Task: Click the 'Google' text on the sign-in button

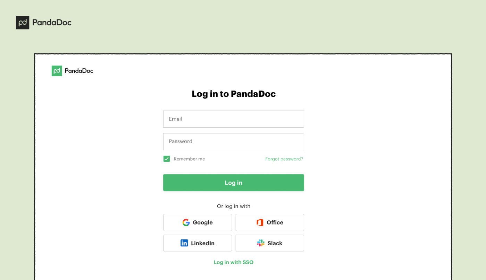Action: pos(203,222)
